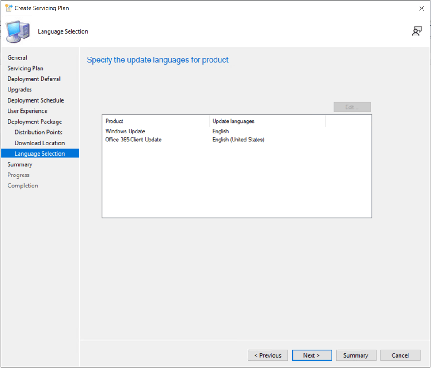Select the Windows Update row

coord(125,131)
